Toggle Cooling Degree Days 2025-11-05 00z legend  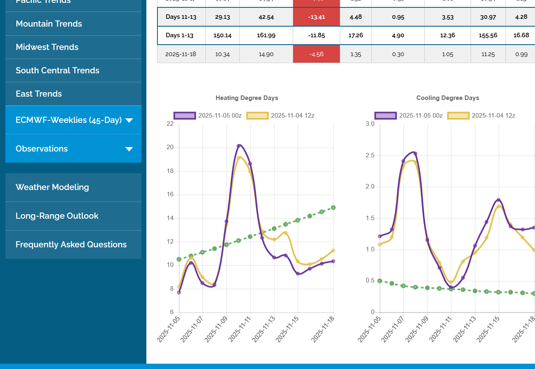pos(408,115)
